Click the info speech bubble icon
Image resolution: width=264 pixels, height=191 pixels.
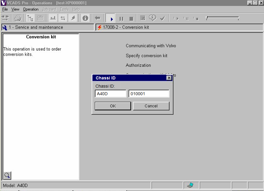coord(152,18)
